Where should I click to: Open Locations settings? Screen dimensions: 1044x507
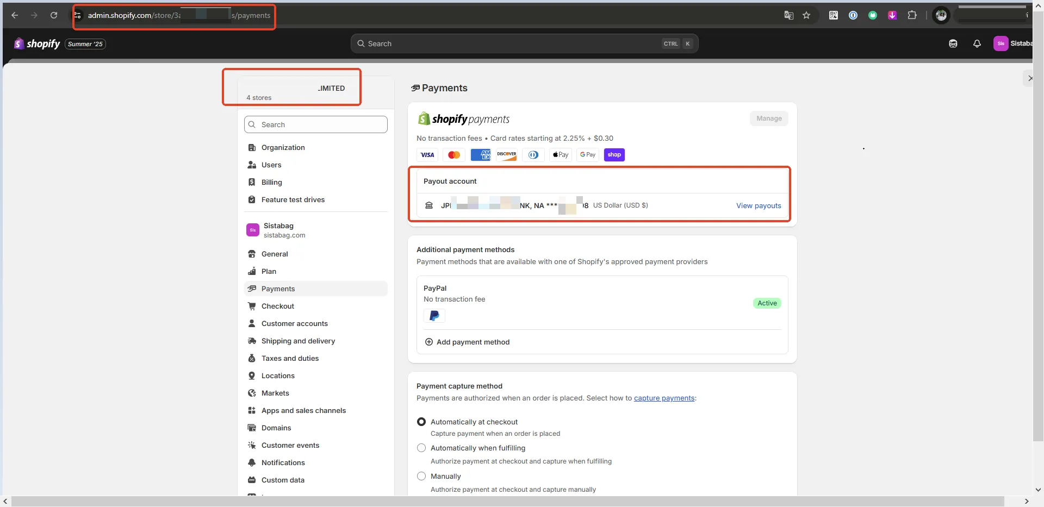(x=316, y=375)
